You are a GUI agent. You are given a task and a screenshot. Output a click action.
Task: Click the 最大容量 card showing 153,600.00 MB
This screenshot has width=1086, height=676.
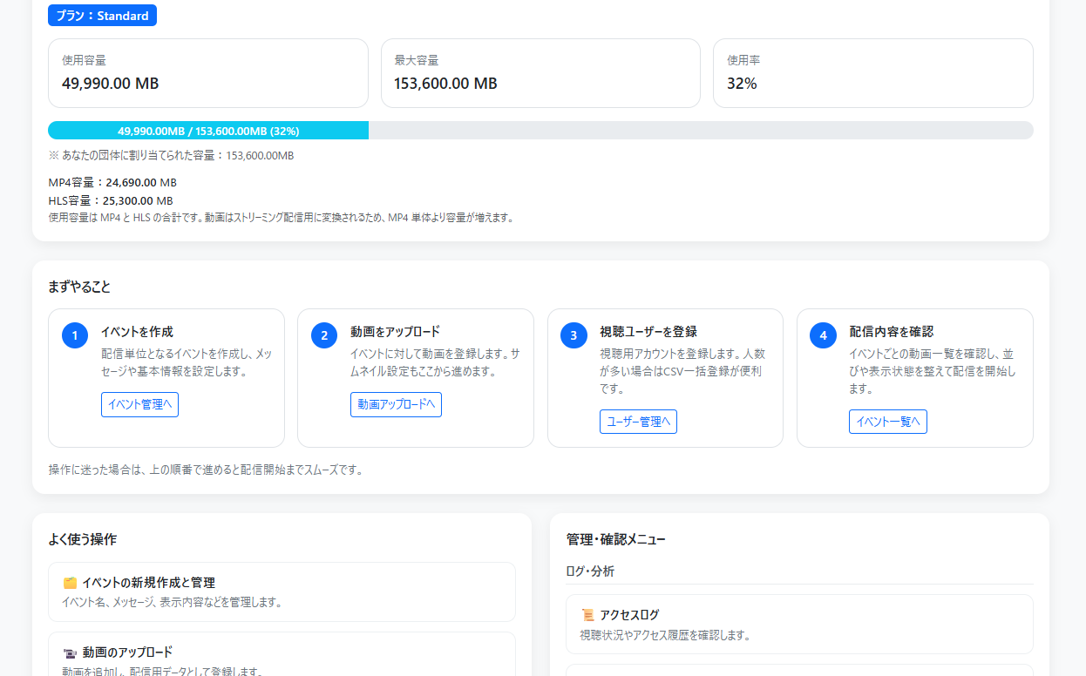click(x=540, y=72)
